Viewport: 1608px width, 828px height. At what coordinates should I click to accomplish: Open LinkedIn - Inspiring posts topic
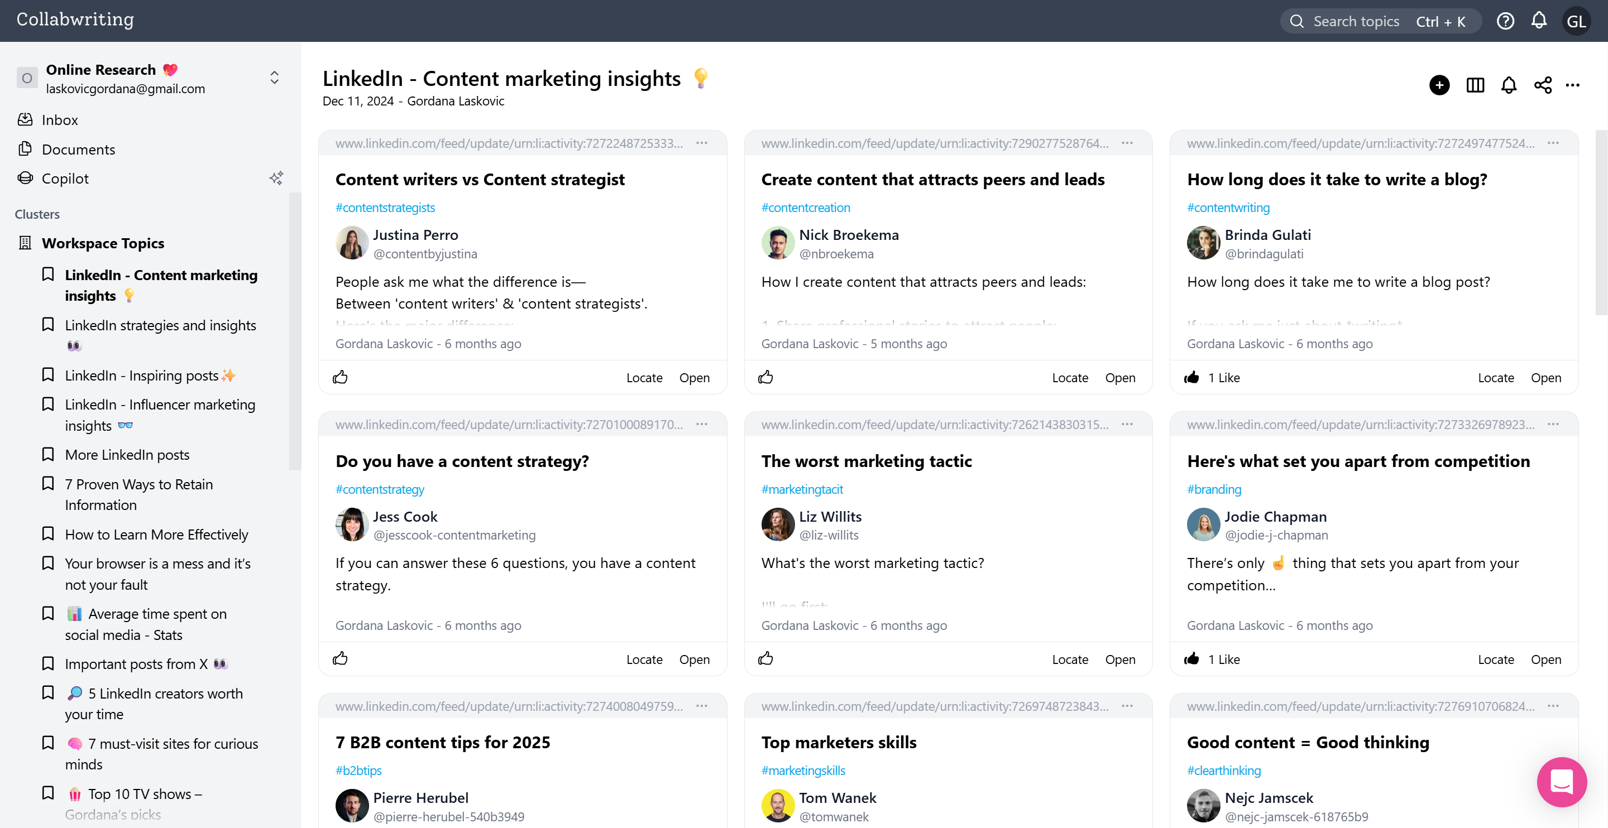150,376
